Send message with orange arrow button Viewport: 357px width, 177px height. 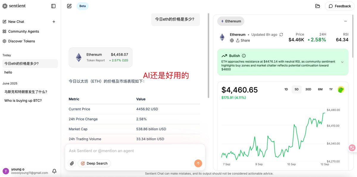[198, 163]
